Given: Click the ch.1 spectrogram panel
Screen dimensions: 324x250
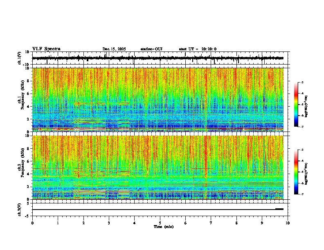Looking at the screenshot, I should point(158,100).
